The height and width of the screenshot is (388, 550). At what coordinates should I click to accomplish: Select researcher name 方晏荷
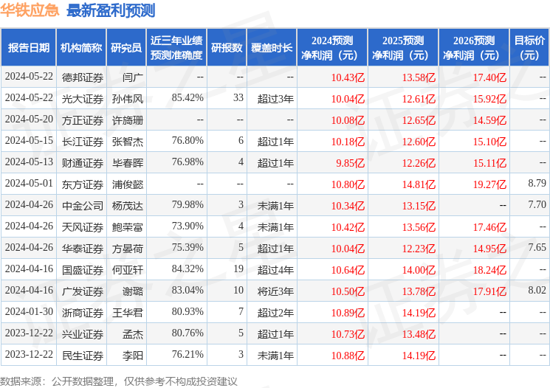pyautogui.click(x=128, y=249)
